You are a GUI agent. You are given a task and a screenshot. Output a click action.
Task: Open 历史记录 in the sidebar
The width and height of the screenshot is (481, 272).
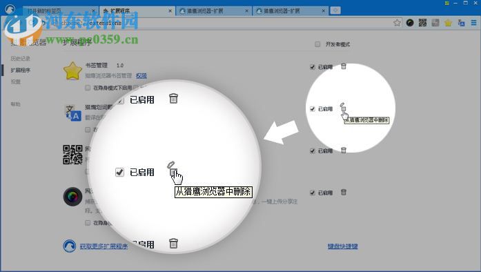(x=20, y=58)
